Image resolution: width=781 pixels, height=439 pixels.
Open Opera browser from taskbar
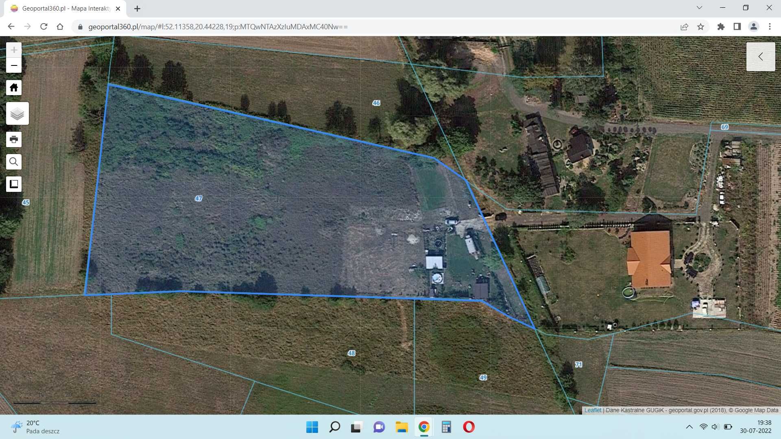(469, 427)
